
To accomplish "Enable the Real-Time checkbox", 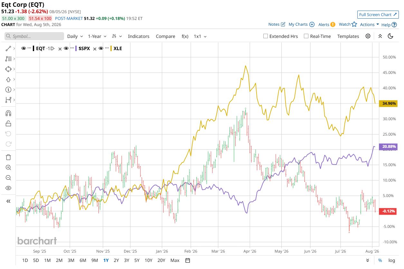I will [x=306, y=36].
